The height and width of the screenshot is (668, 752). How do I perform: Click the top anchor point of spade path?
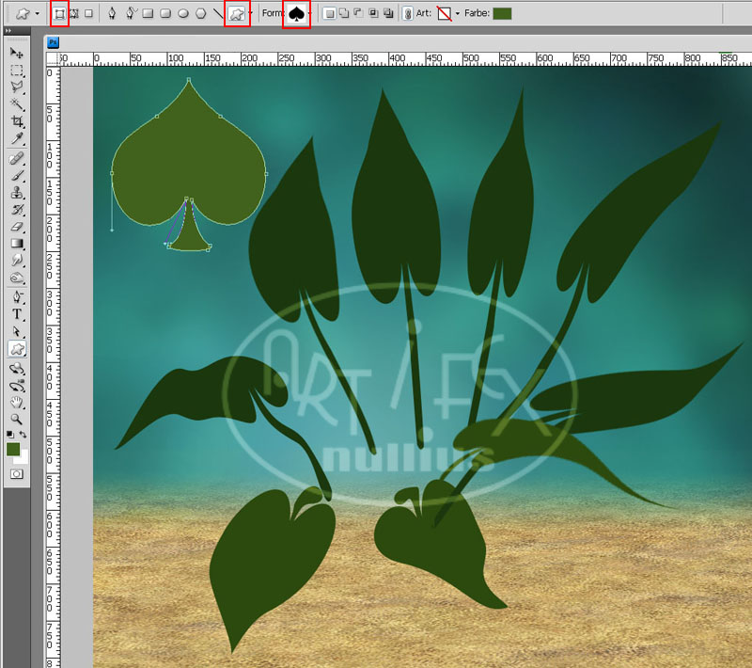[x=189, y=80]
